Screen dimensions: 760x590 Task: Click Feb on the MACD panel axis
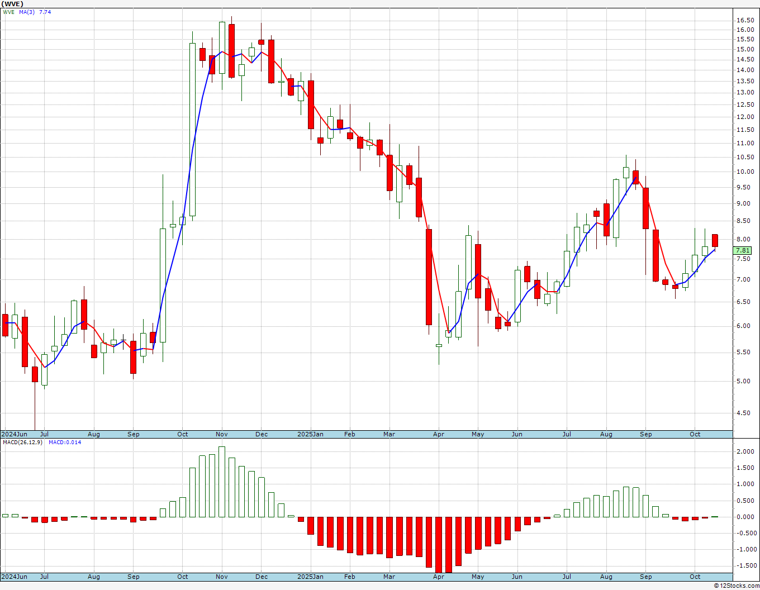[350, 577]
